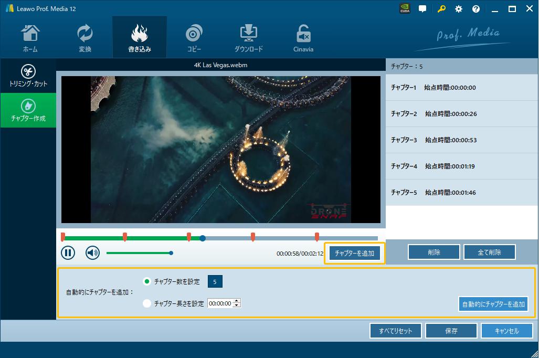Select チャプター長さを設定 radio option

coord(147,303)
